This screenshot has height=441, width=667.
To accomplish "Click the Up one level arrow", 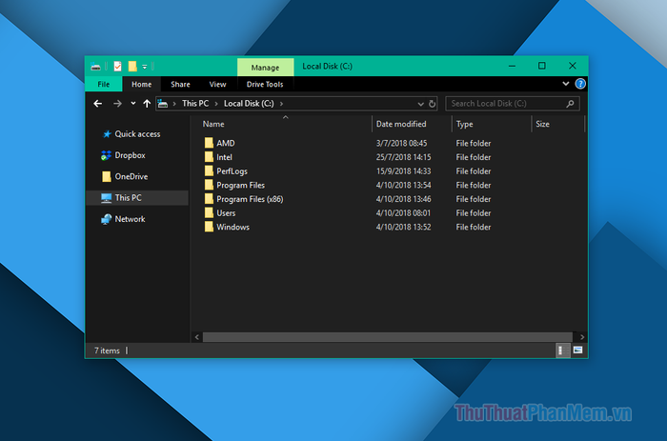I will tap(147, 103).
